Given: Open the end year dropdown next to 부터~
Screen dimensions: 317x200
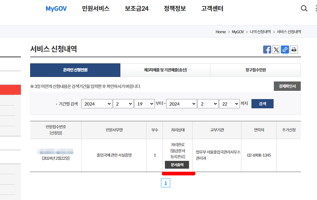Looking at the screenshot, I should [182, 104].
